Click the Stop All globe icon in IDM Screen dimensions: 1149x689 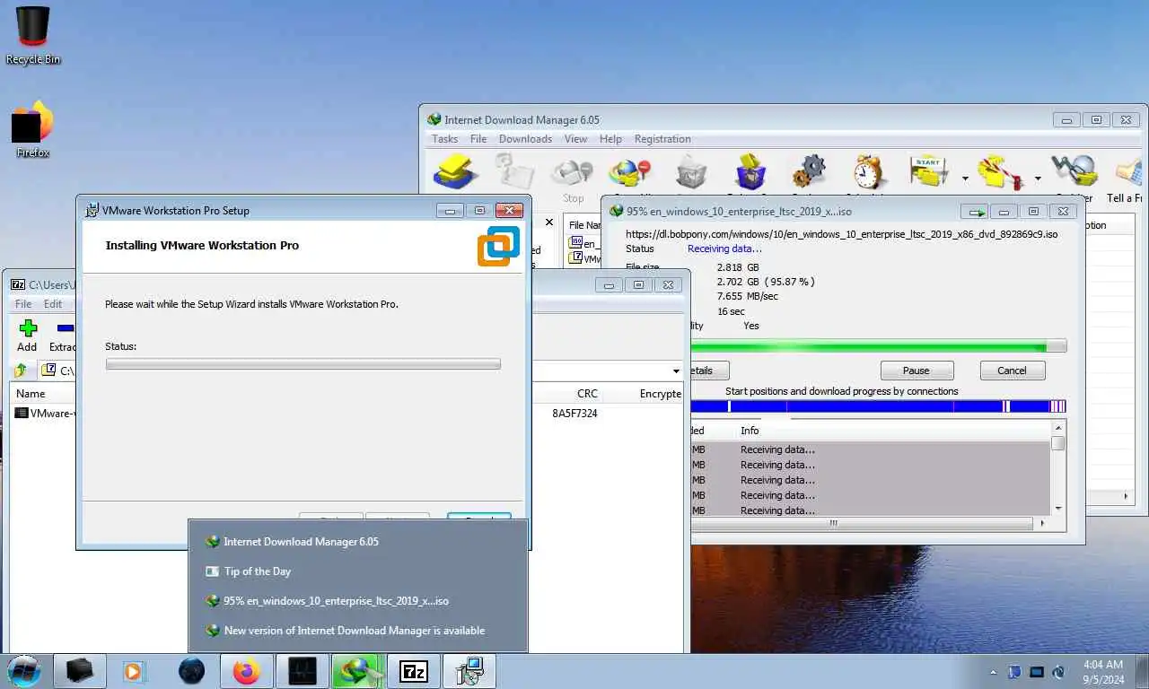click(630, 170)
